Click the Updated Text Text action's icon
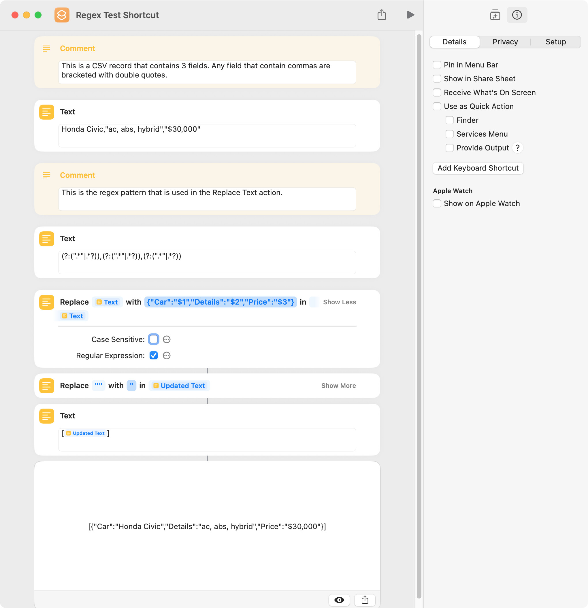 click(x=46, y=416)
